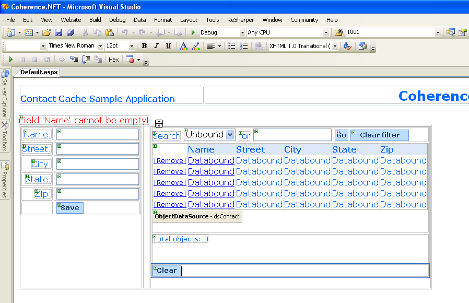This screenshot has width=469, height=303.
Task: Click the Zip text input field
Action: point(98,194)
